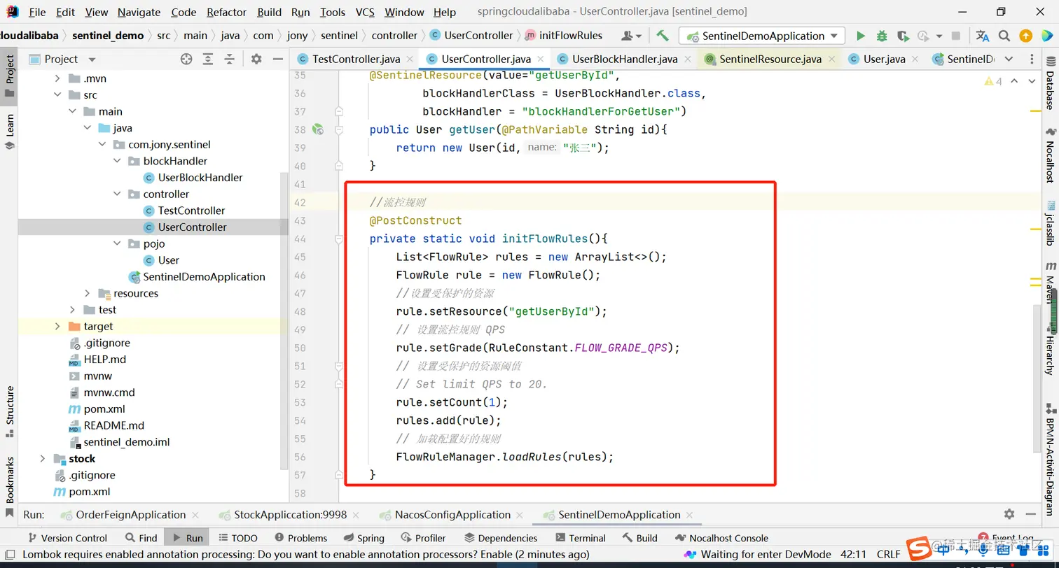Image resolution: width=1059 pixels, height=568 pixels.
Task: Open Nocalhost Console tool window
Action: coord(722,538)
